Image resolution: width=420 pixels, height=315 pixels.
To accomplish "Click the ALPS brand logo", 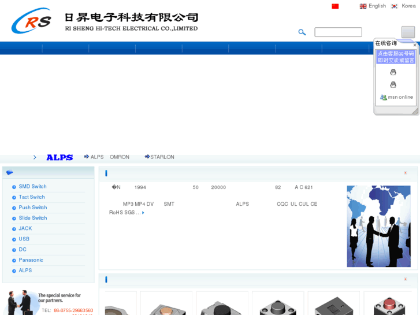I will [x=60, y=157].
